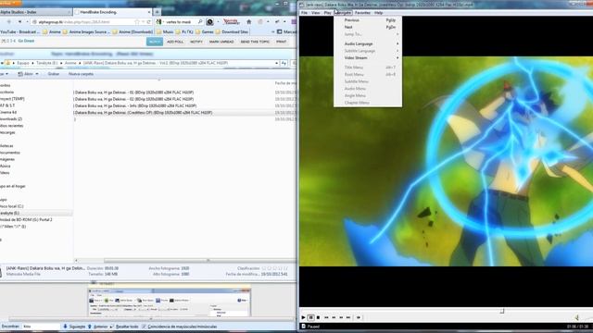Screen dimensions: 593x333
Task: Click the SEND THIS TOPIC button
Action: [x=255, y=42]
